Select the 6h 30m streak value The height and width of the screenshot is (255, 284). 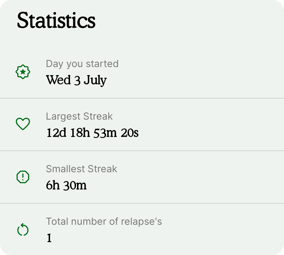point(66,185)
